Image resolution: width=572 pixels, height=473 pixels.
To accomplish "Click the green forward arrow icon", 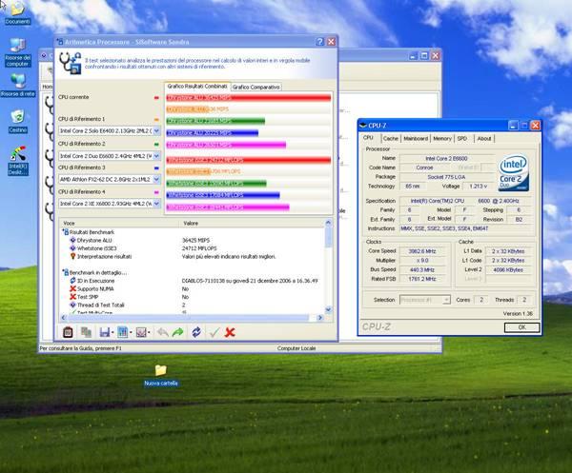I will [178, 332].
